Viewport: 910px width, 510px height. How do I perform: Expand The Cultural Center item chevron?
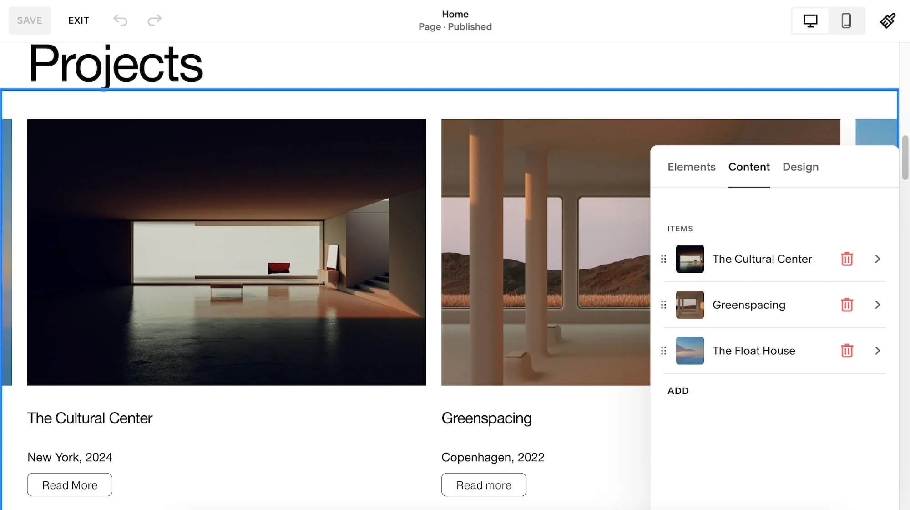pos(877,259)
